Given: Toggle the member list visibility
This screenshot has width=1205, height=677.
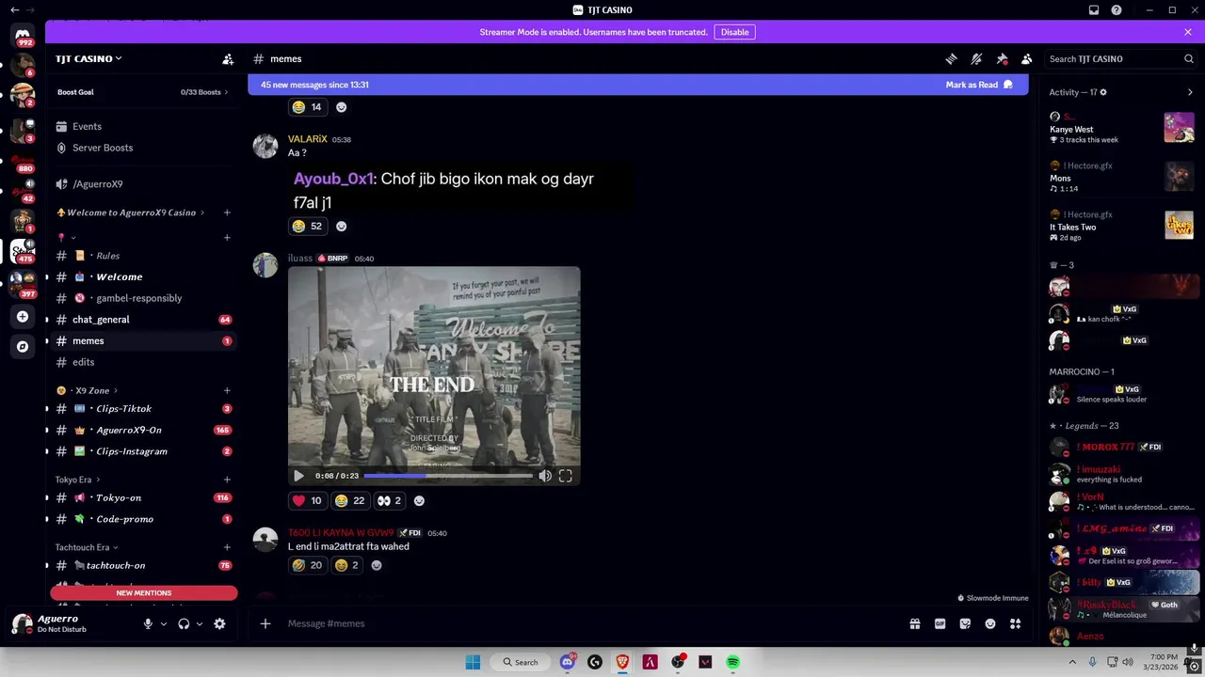Looking at the screenshot, I should (1027, 58).
